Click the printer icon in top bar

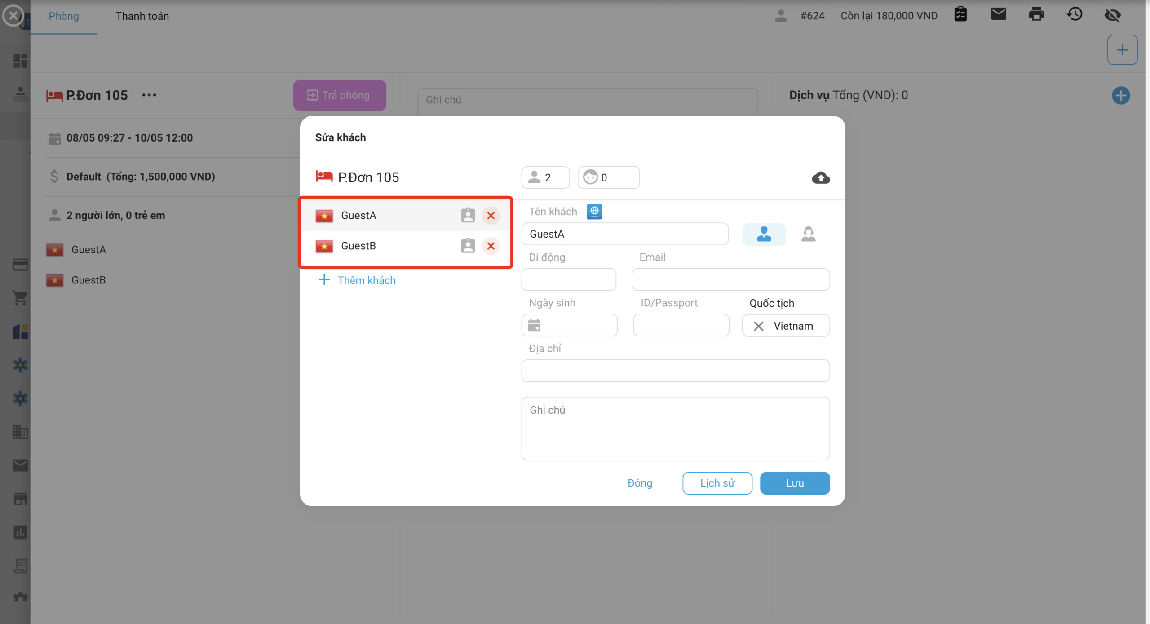coord(1036,15)
